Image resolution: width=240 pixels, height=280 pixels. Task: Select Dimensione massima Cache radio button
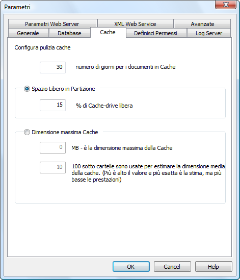point(27,132)
